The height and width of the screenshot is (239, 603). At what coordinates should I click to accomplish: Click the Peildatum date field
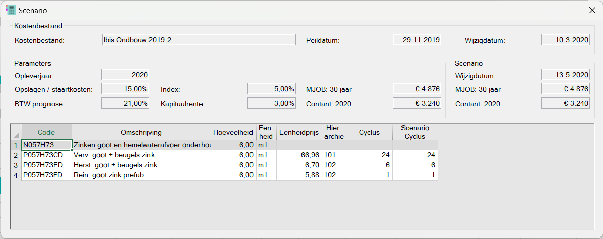tap(417, 40)
